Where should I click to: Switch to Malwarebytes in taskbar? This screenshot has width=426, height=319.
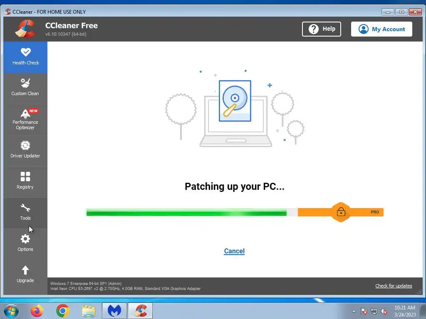click(114, 311)
